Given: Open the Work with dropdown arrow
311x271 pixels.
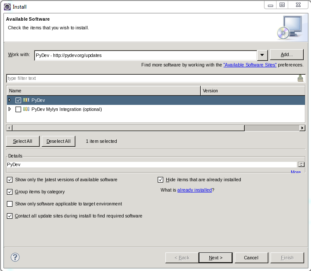Looking at the screenshot, I should pos(262,55).
